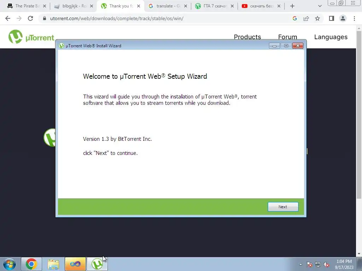Close the translate Google tab

tap(185, 6)
